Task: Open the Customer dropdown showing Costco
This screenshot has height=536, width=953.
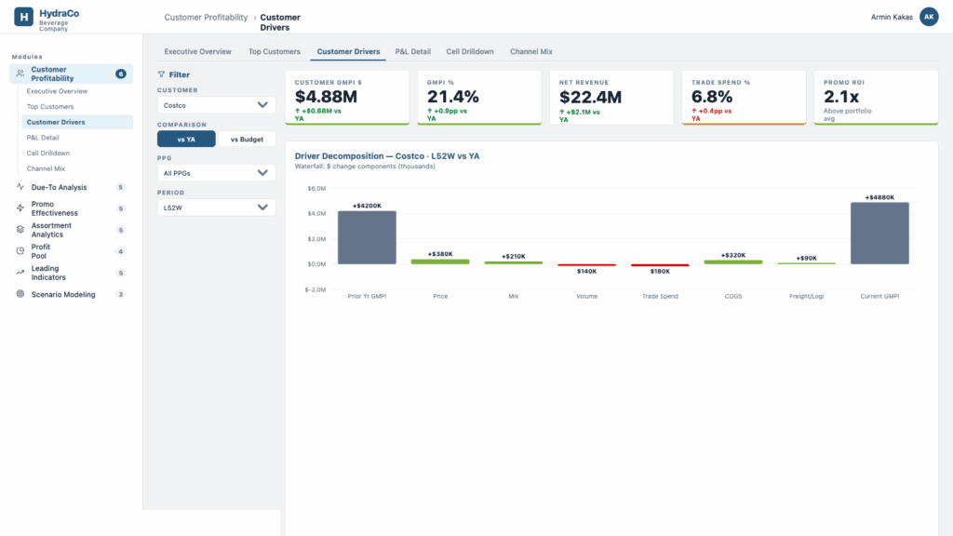Action: click(216, 105)
